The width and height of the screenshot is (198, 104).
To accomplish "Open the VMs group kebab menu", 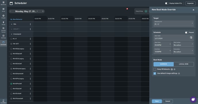I will 30,24.
